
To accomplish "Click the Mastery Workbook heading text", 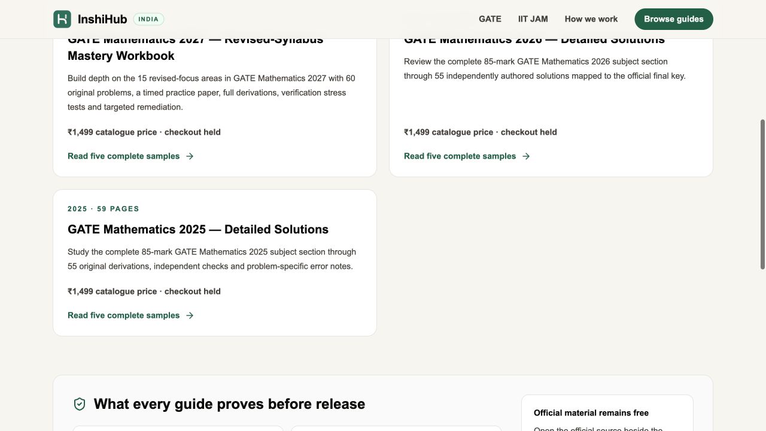I will pos(121,56).
